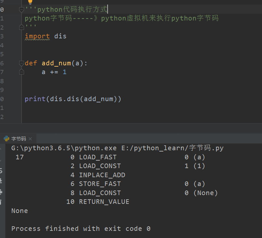This screenshot has height=238, width=262.
Task: Click the docstring line 'python字节码' in the editor
Action: (122, 18)
